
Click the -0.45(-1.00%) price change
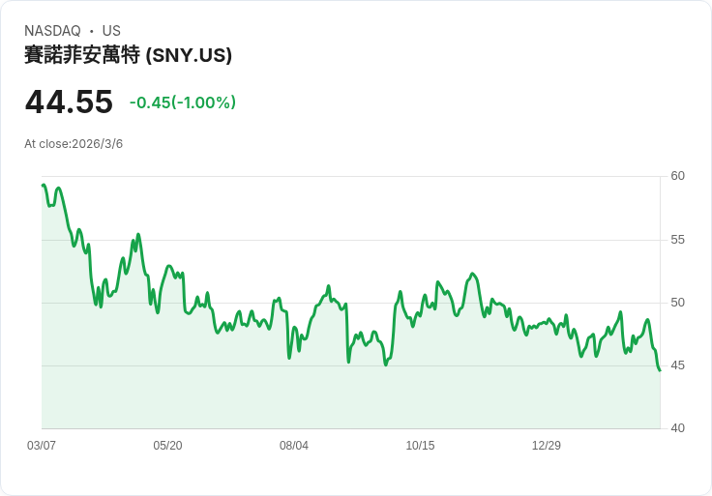point(183,102)
